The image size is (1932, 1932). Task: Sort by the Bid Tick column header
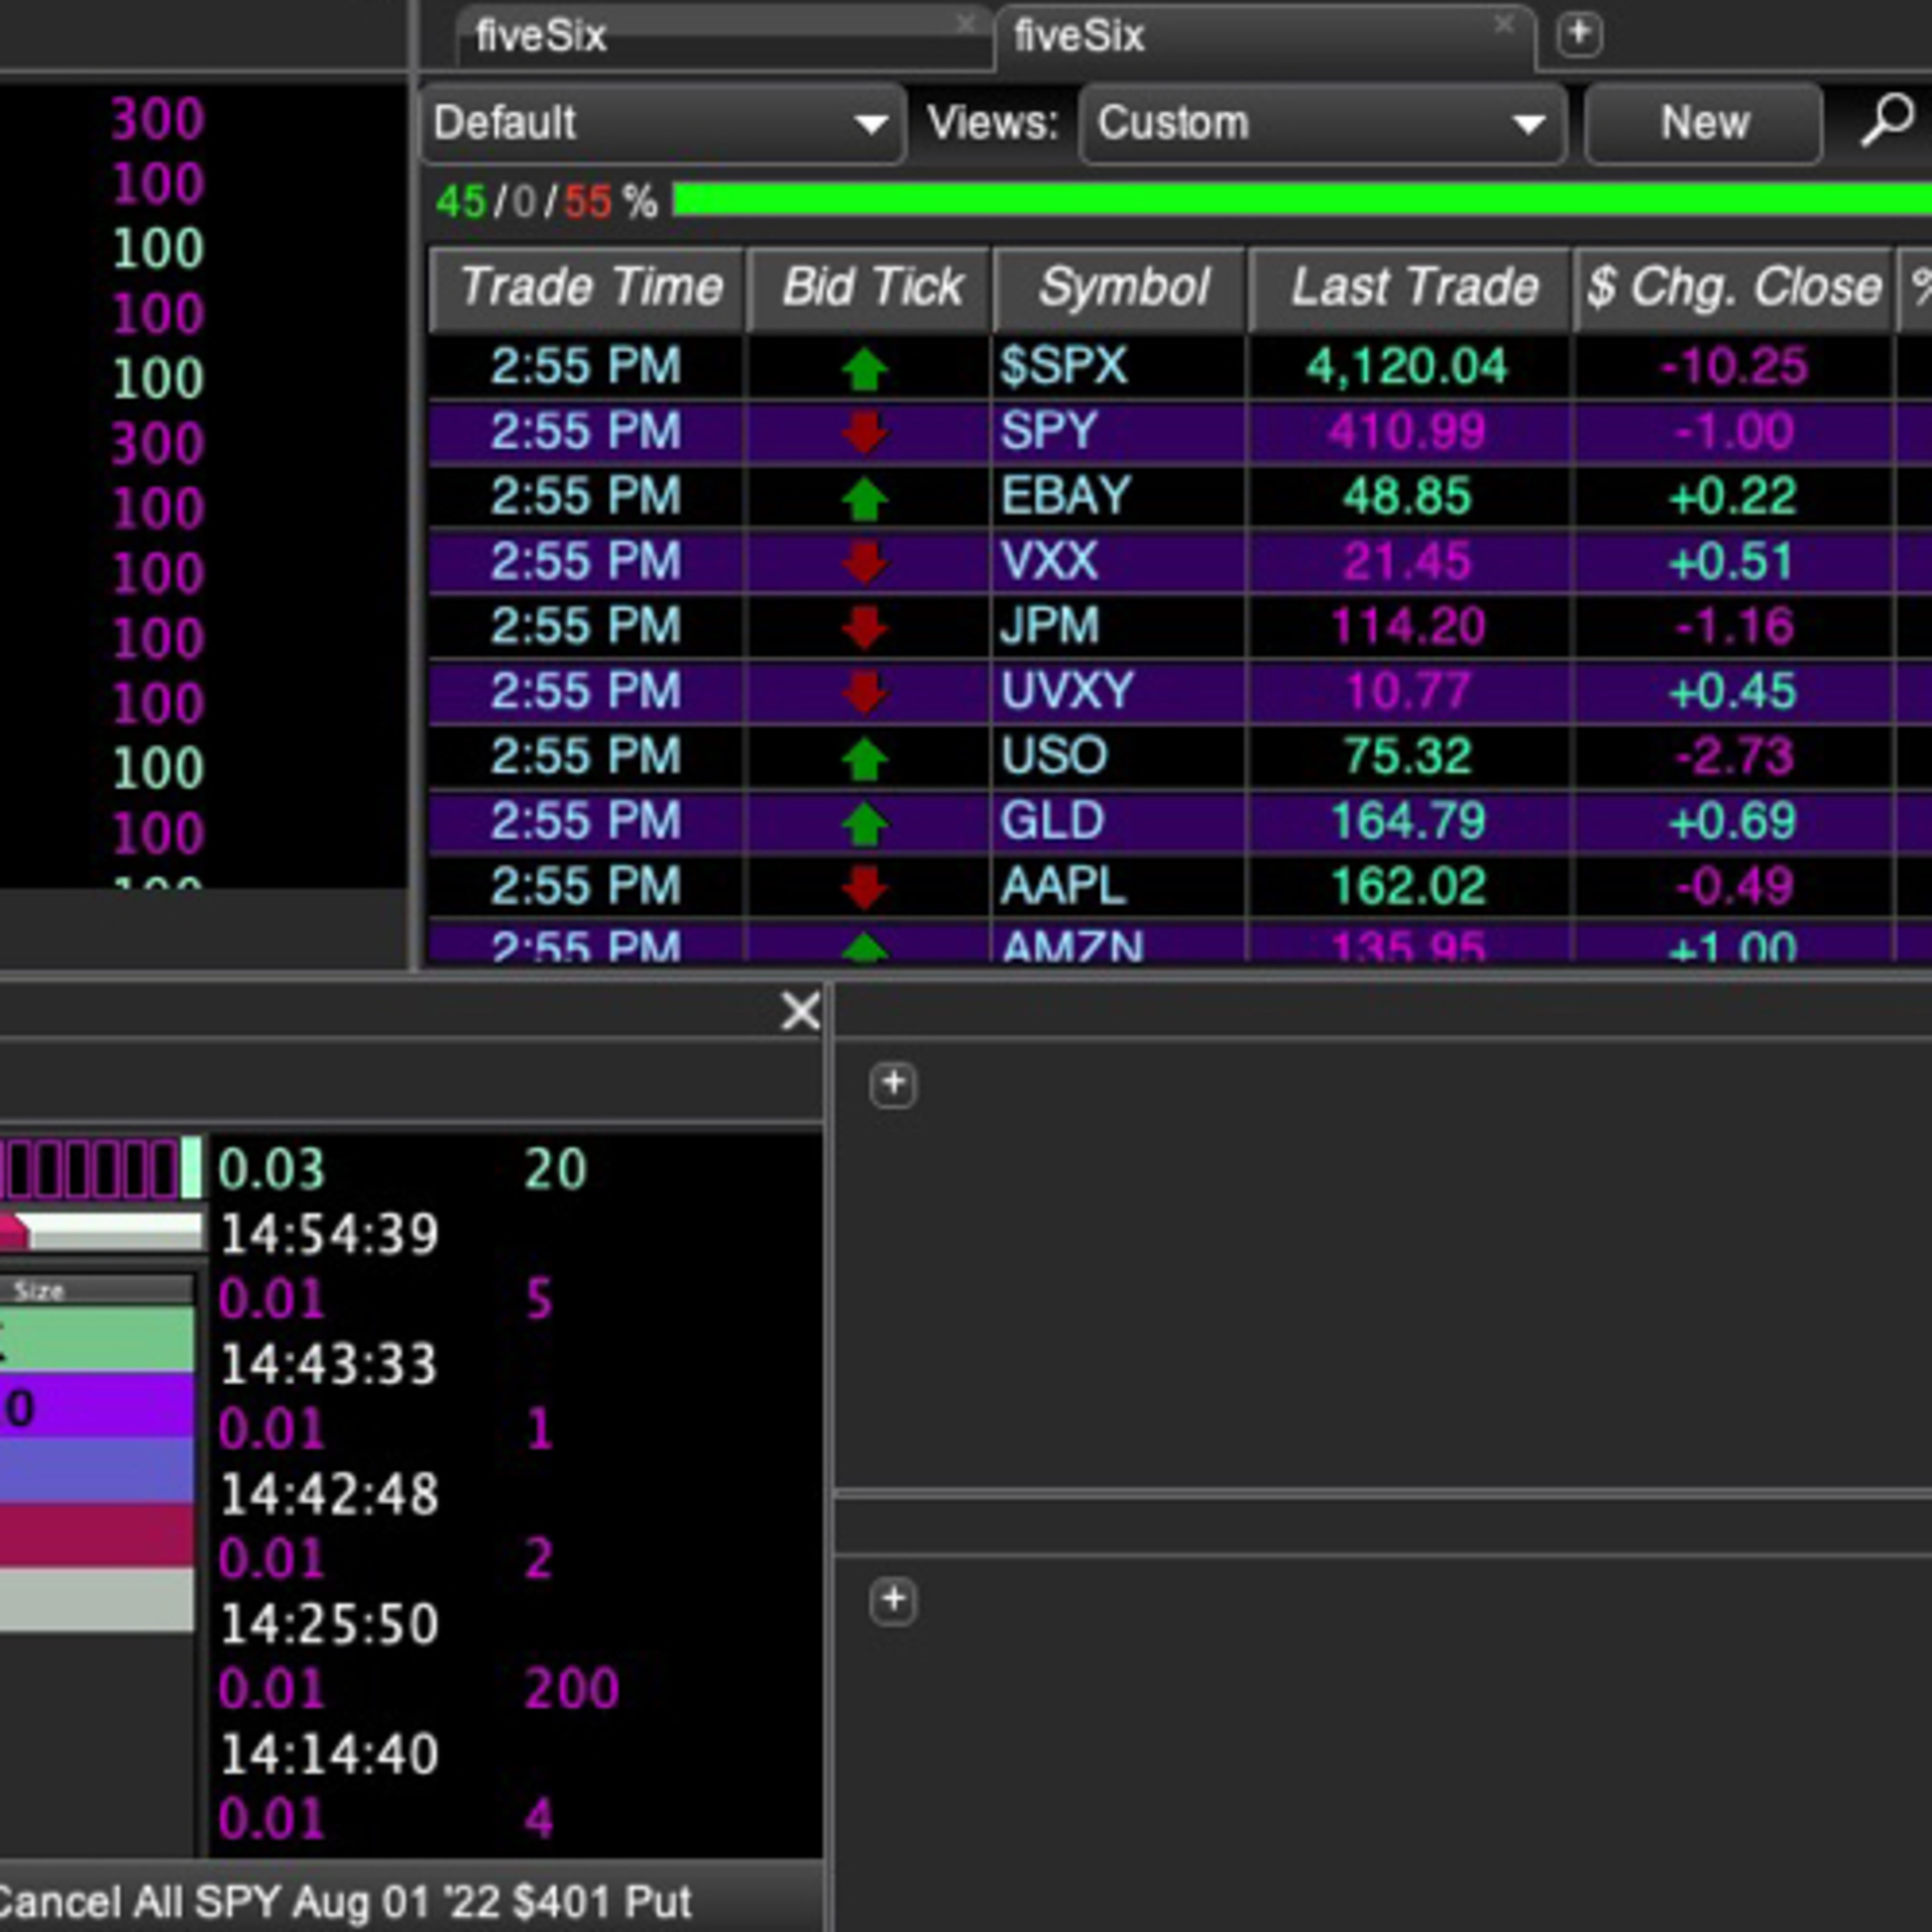click(869, 289)
